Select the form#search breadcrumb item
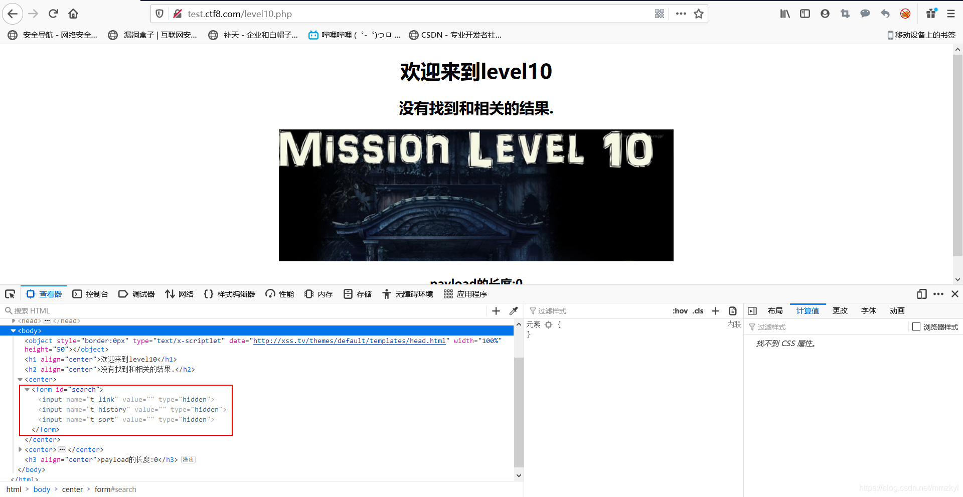 pyautogui.click(x=115, y=489)
